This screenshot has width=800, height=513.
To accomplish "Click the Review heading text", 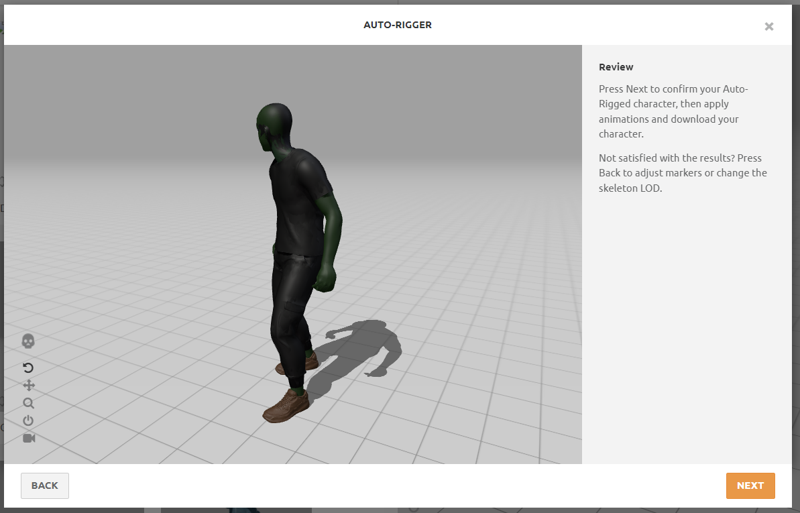I will (x=616, y=67).
